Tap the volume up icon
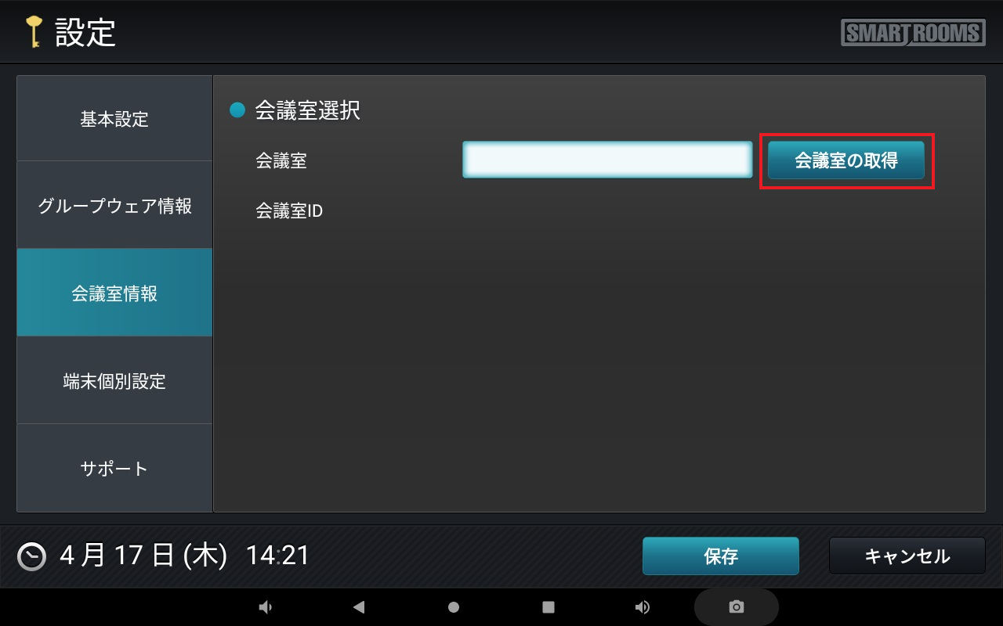Viewport: 1003px width, 626px height. (643, 606)
